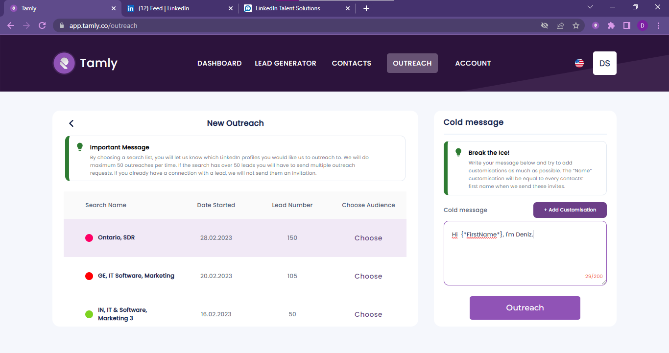Screen dimensions: 669x353
Task: Click inside the Cold message text area
Action: pos(525,253)
